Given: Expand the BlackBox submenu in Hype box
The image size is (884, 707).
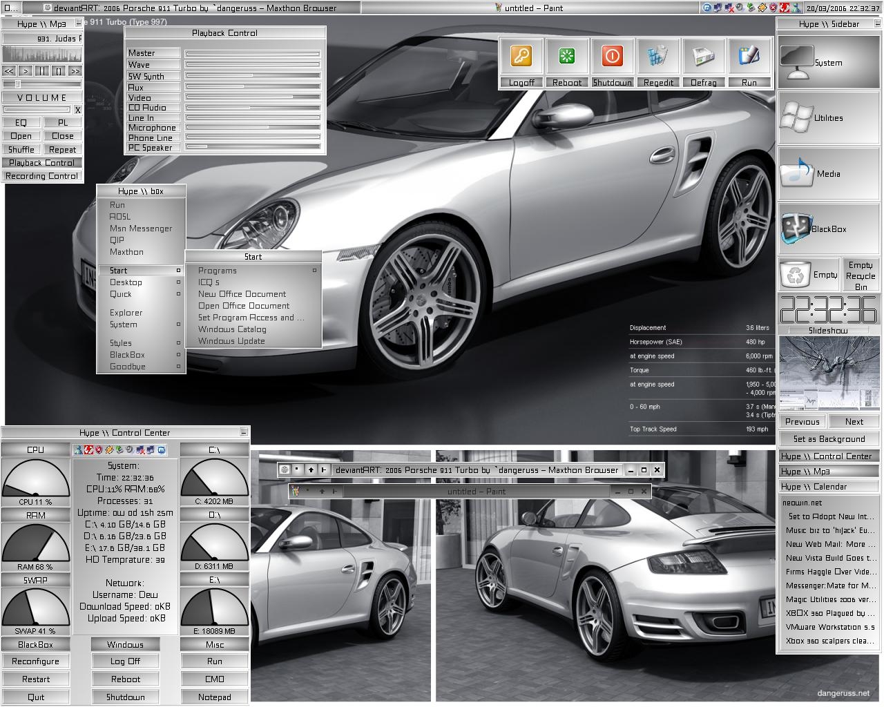Looking at the screenshot, I should [x=142, y=355].
